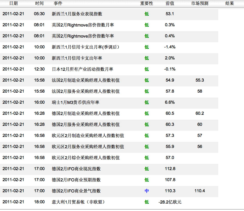Click the 18:00 time cell
This screenshot has height=211, width=244.
point(39,202)
